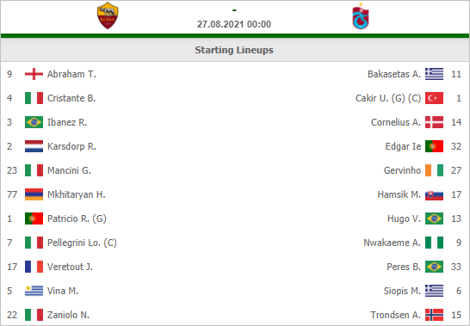Open player Zaniolo N.
The width and height of the screenshot is (470, 326).
pyautogui.click(x=68, y=315)
